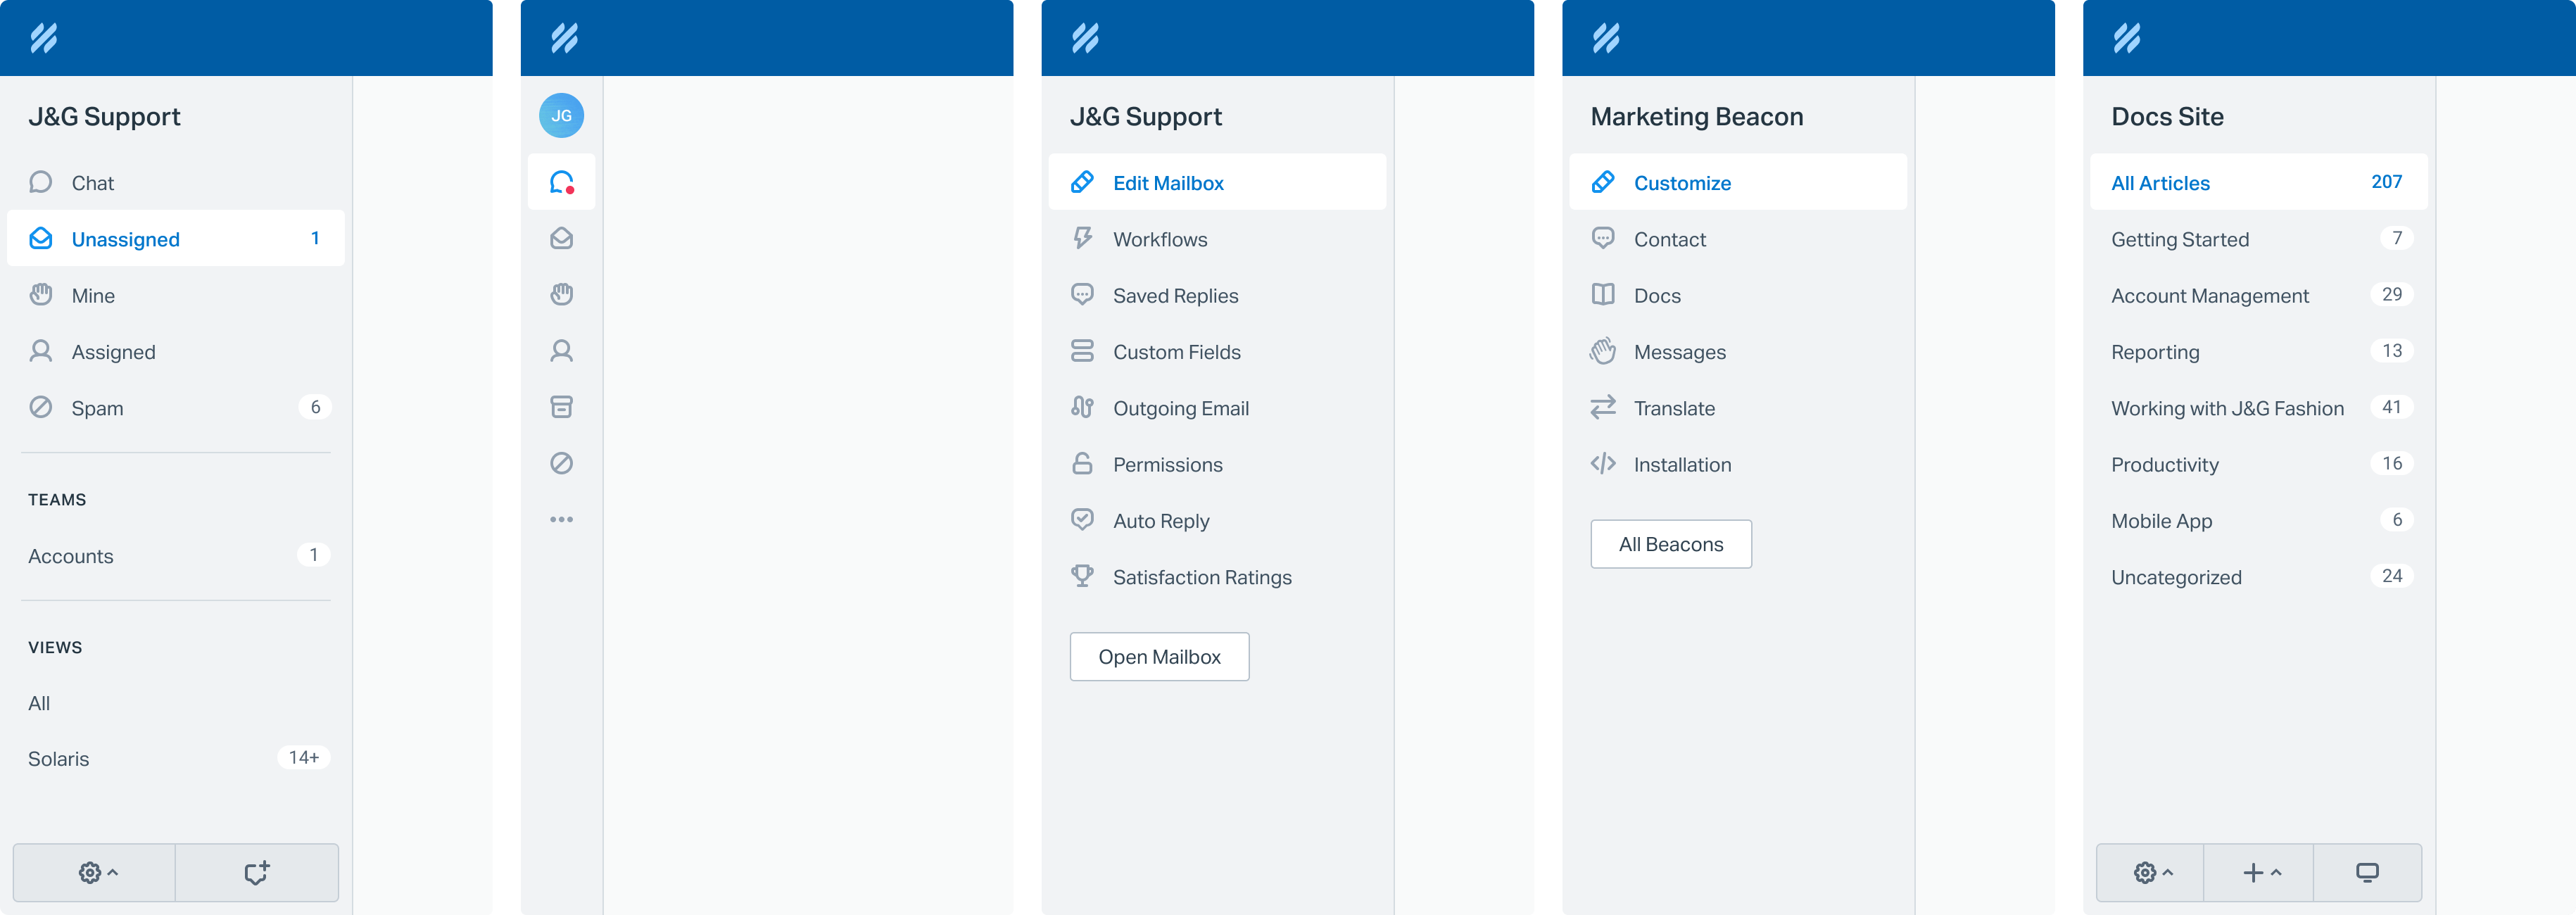Image resolution: width=2576 pixels, height=915 pixels.
Task: Select the Unassigned folder
Action: click(x=125, y=239)
